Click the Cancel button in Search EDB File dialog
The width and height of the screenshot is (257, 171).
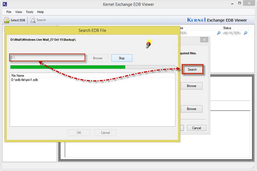click(x=105, y=133)
